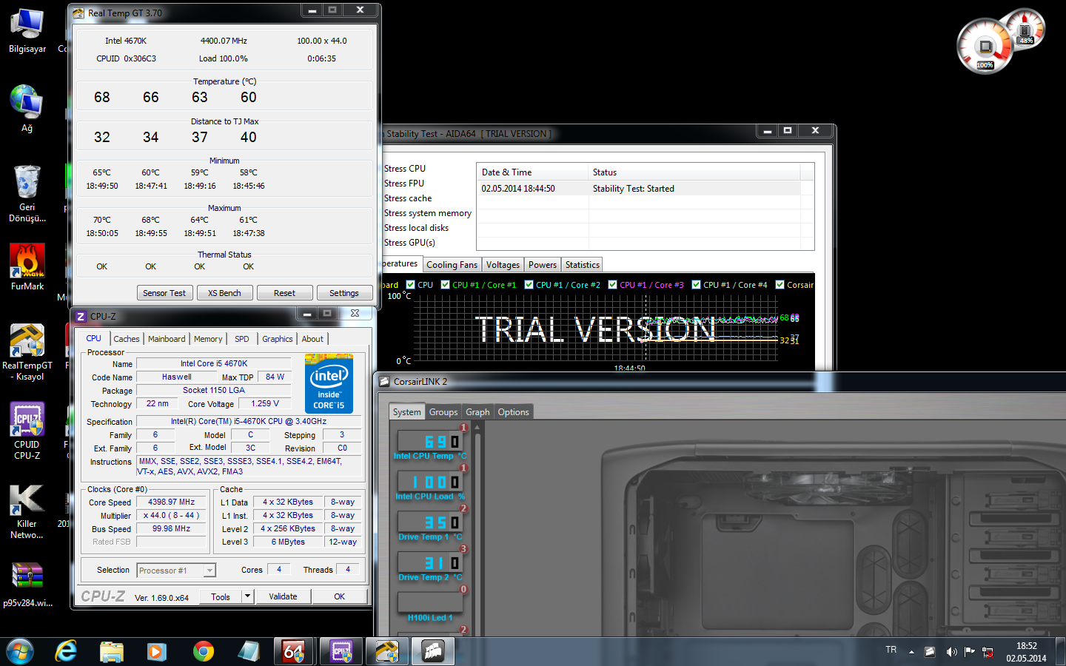
Task: Launch Internet Explorer from taskbar
Action: coord(67,651)
